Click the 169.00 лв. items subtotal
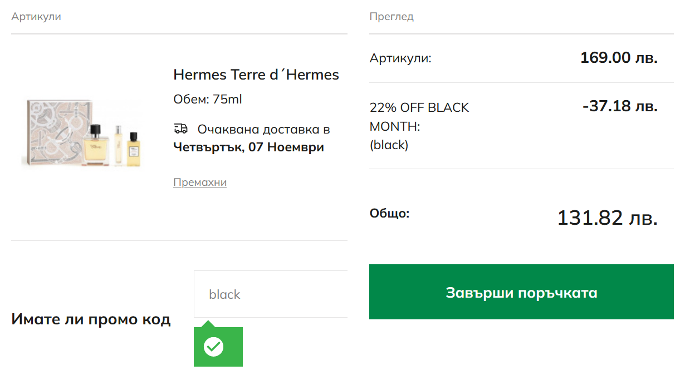Screen dimensions: 685x390 (x=619, y=58)
